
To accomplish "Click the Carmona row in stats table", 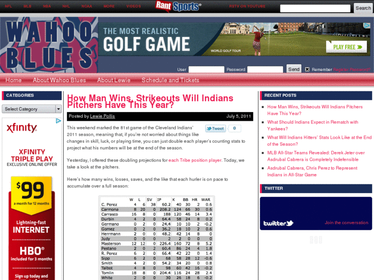I will [x=157, y=210].
